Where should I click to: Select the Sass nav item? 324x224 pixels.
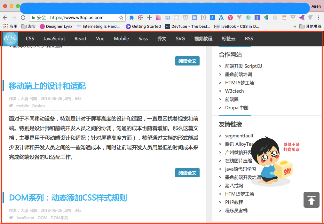click(x=143, y=39)
